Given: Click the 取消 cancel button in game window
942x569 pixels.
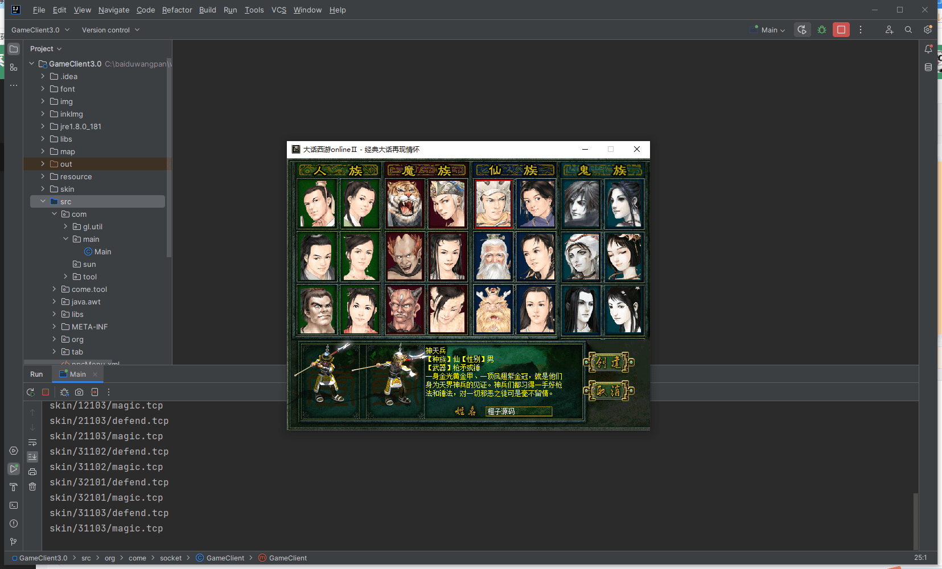Looking at the screenshot, I should point(608,391).
